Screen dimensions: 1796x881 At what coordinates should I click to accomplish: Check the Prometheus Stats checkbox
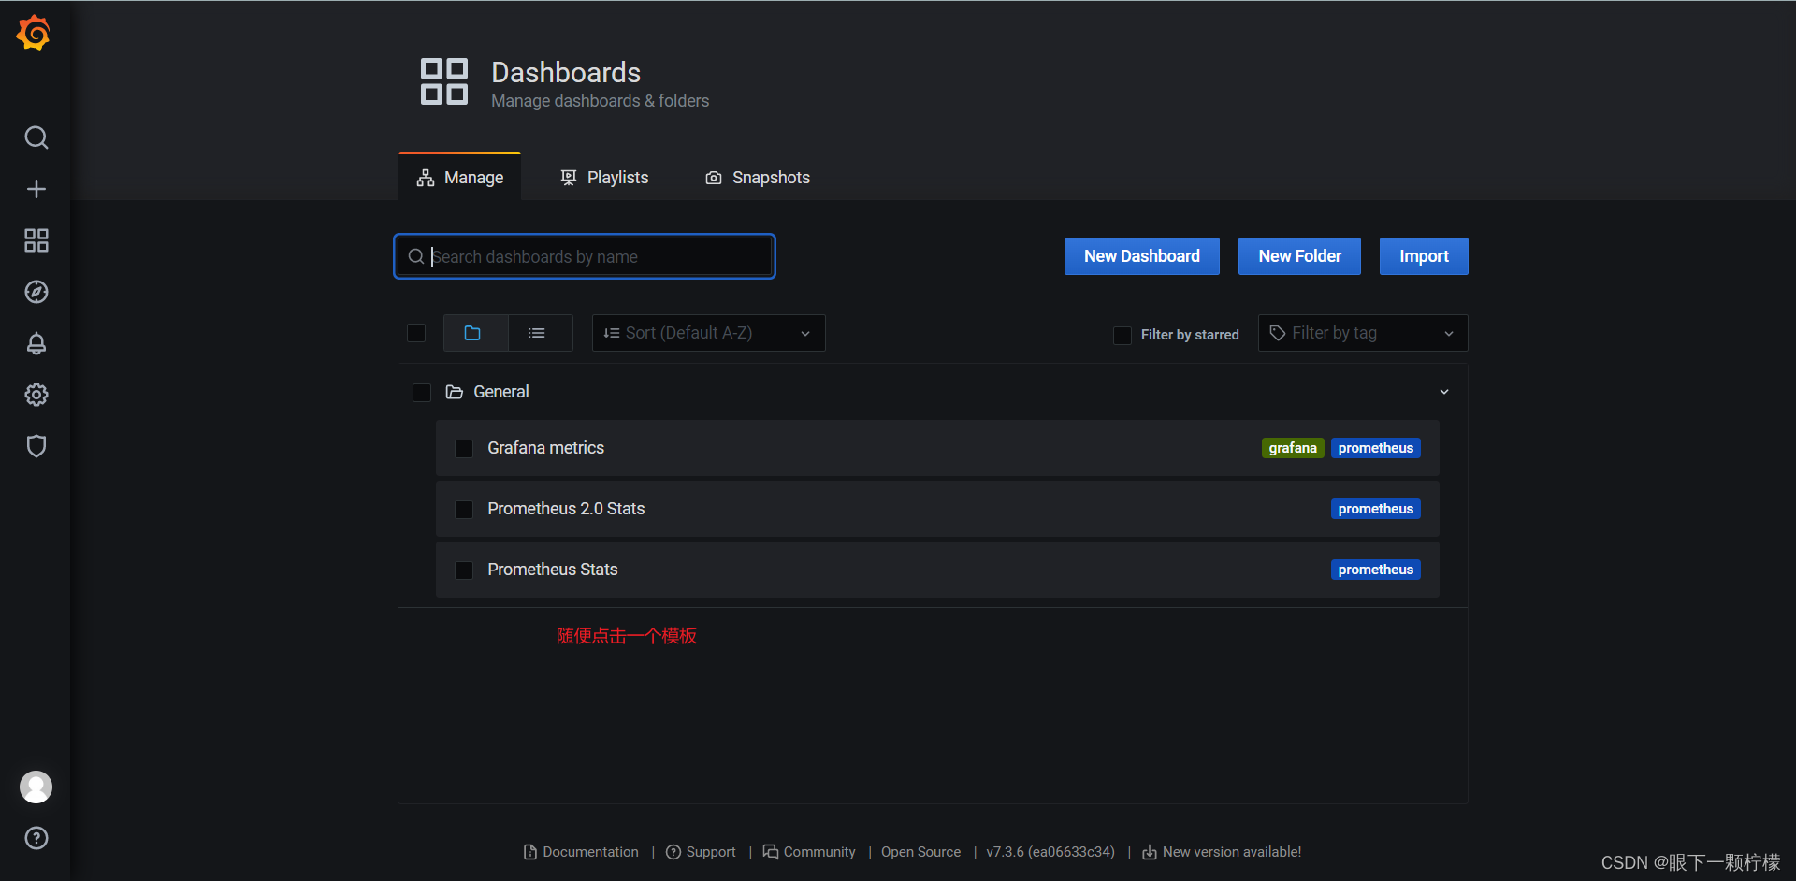[464, 570]
